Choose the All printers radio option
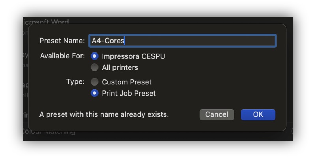 click(x=95, y=67)
